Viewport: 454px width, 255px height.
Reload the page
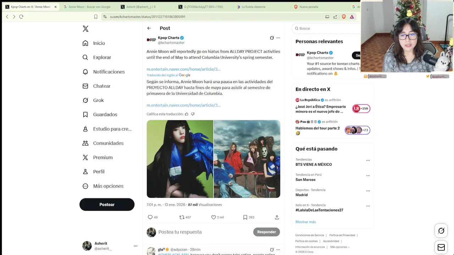(x=21, y=17)
